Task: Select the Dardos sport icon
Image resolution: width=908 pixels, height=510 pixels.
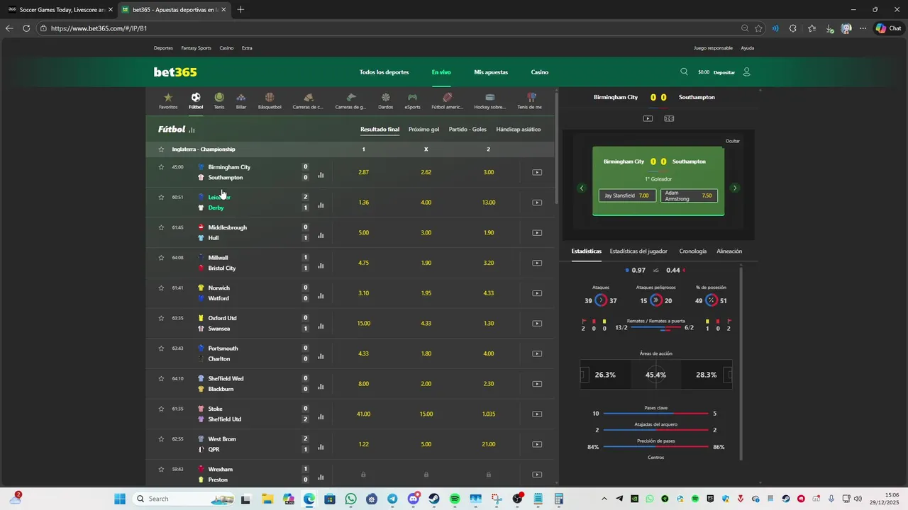Action: 385,101
